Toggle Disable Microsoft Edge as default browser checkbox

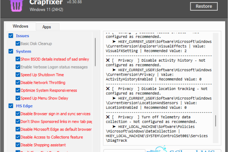18,129
